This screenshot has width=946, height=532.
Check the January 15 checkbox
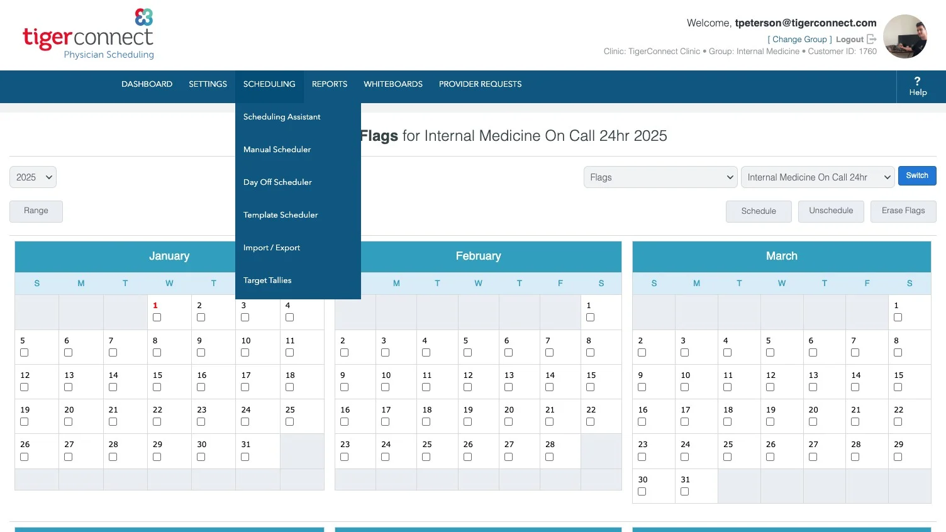pyautogui.click(x=157, y=387)
